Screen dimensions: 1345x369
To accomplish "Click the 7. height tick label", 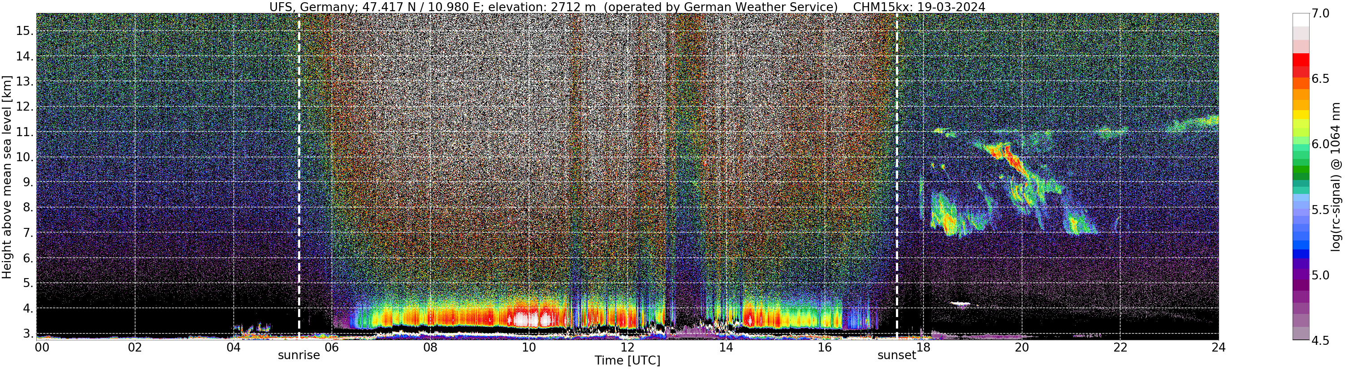I will [x=28, y=233].
